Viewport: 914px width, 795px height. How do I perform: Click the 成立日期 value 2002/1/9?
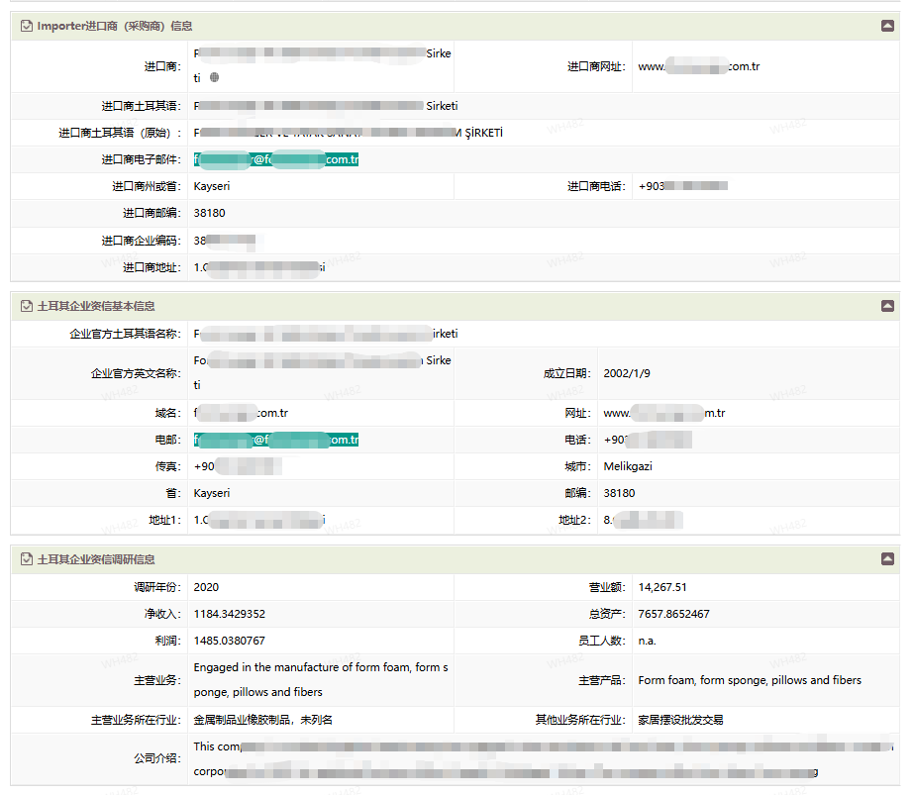pos(628,373)
